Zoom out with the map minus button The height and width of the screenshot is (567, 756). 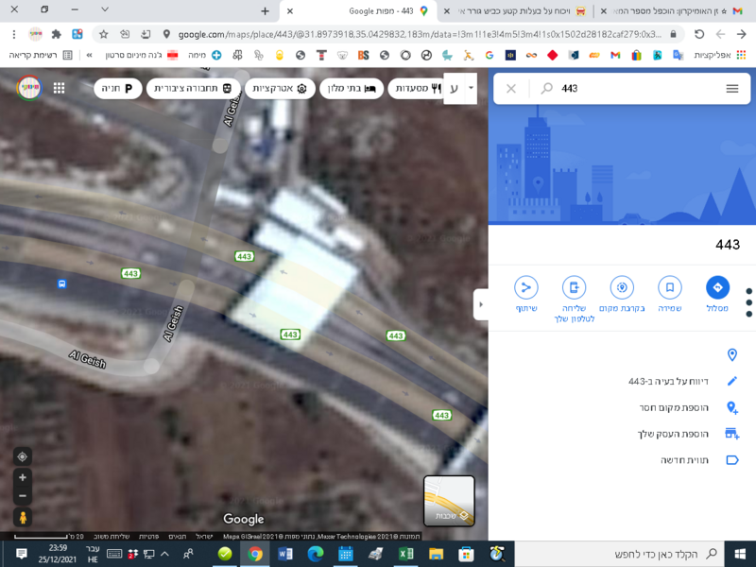pyautogui.click(x=23, y=495)
